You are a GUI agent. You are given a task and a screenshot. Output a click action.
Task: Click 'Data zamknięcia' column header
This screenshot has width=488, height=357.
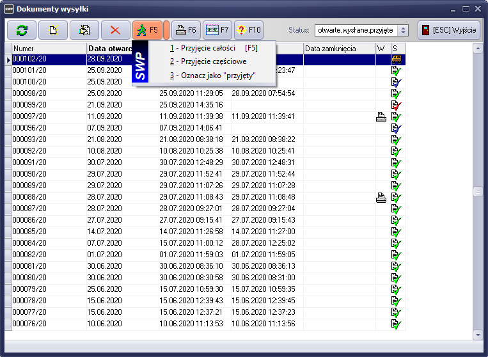(339, 49)
